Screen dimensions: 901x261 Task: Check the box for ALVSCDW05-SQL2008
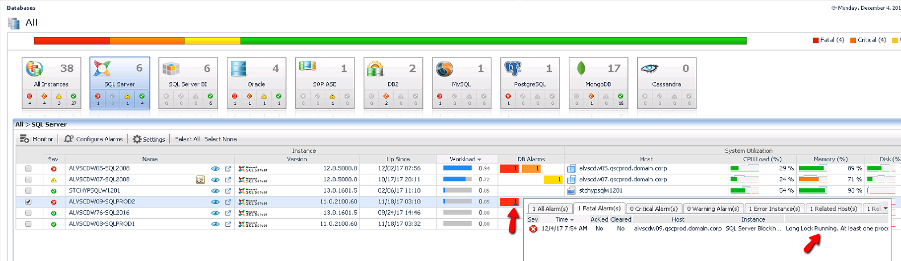[x=28, y=169]
